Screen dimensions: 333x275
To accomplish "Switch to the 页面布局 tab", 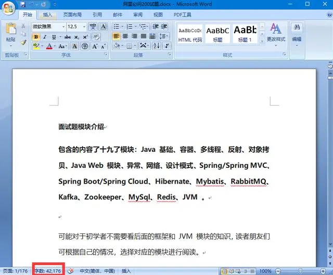I will point(72,15).
